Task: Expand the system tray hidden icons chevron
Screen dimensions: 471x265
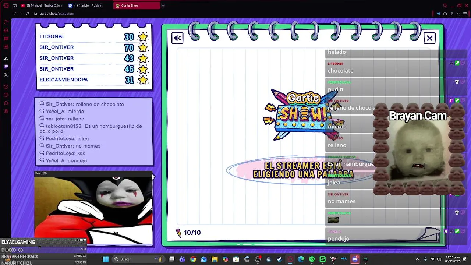Action: (417, 259)
